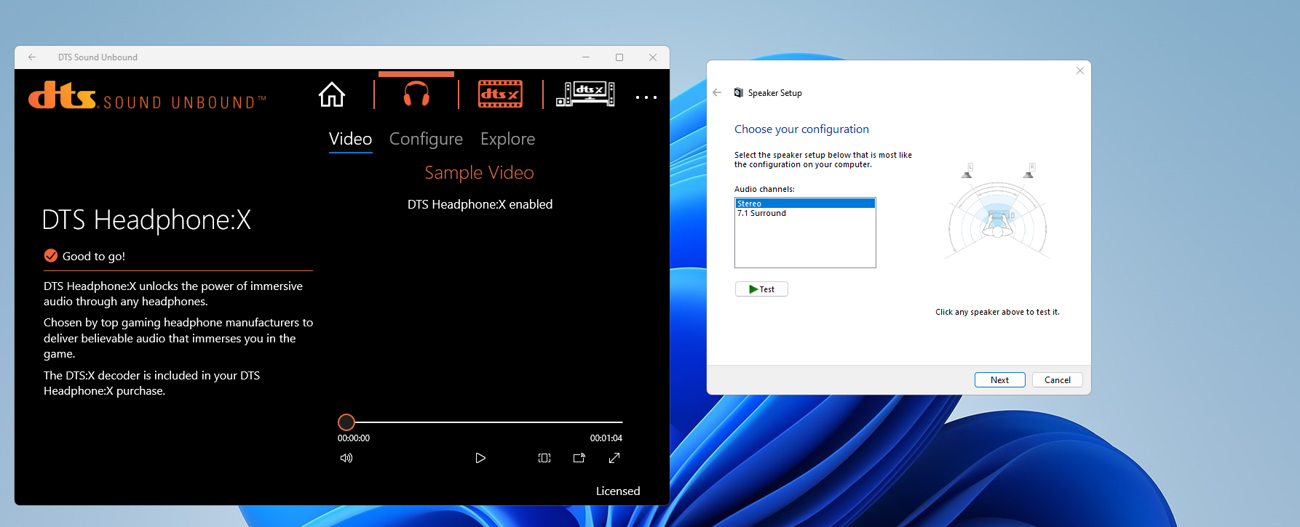Click the listener figure in speaker diagram
Image resolution: width=1300 pixels, height=527 pixels.
tap(997, 224)
